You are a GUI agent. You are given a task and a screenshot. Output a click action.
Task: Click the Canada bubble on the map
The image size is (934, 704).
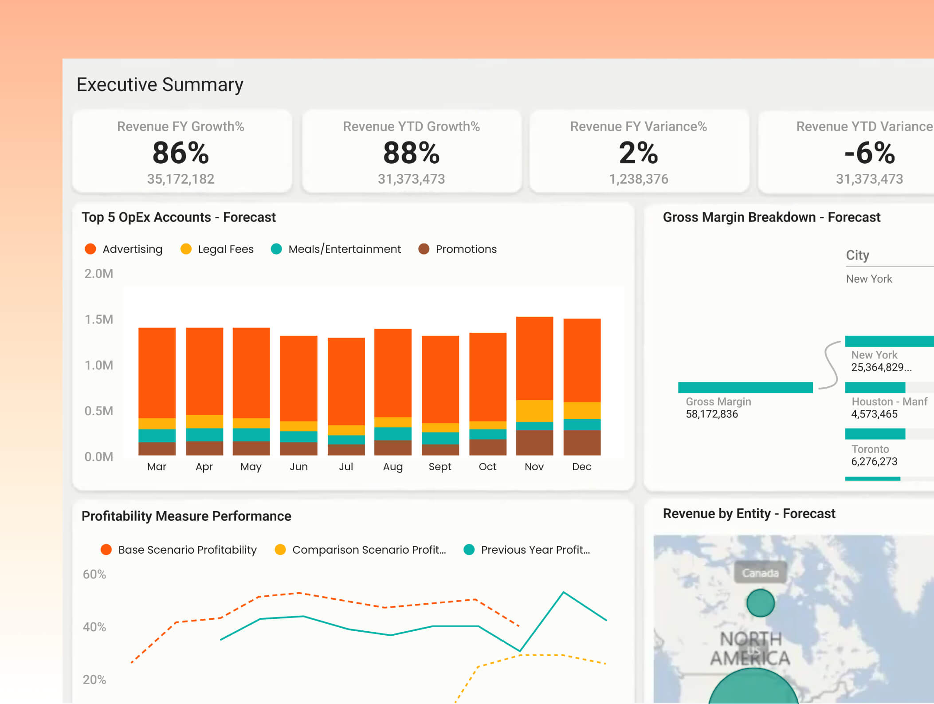761,603
